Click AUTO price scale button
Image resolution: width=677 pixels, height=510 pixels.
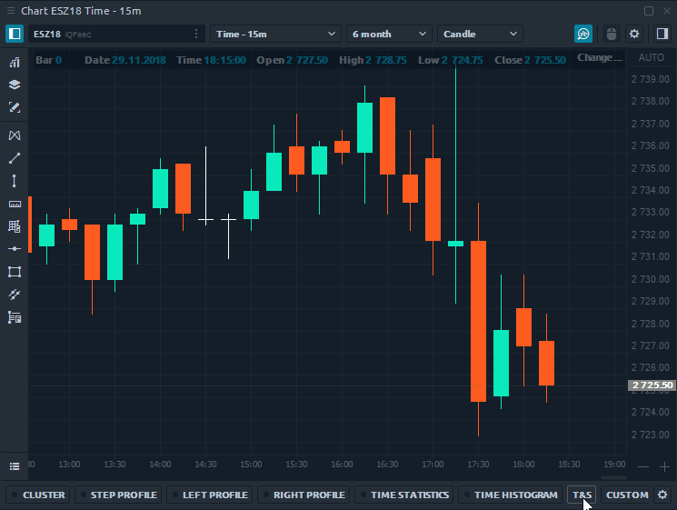651,57
